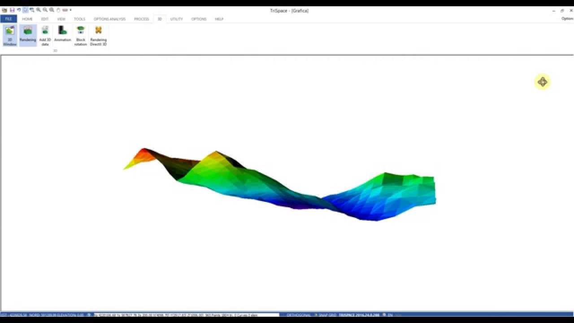Expand quick access toolbar customize arrow

[x=70, y=10]
